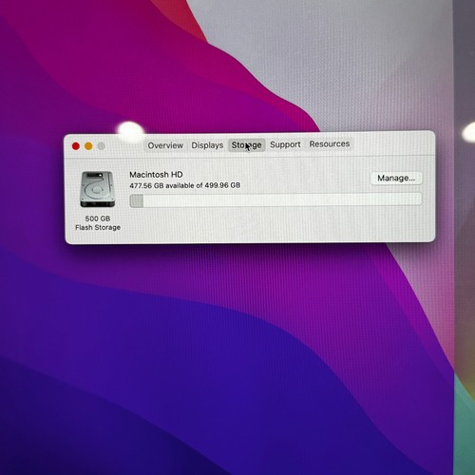Switch to the Overview tab
Viewport: 475px width, 475px height.
click(x=165, y=145)
